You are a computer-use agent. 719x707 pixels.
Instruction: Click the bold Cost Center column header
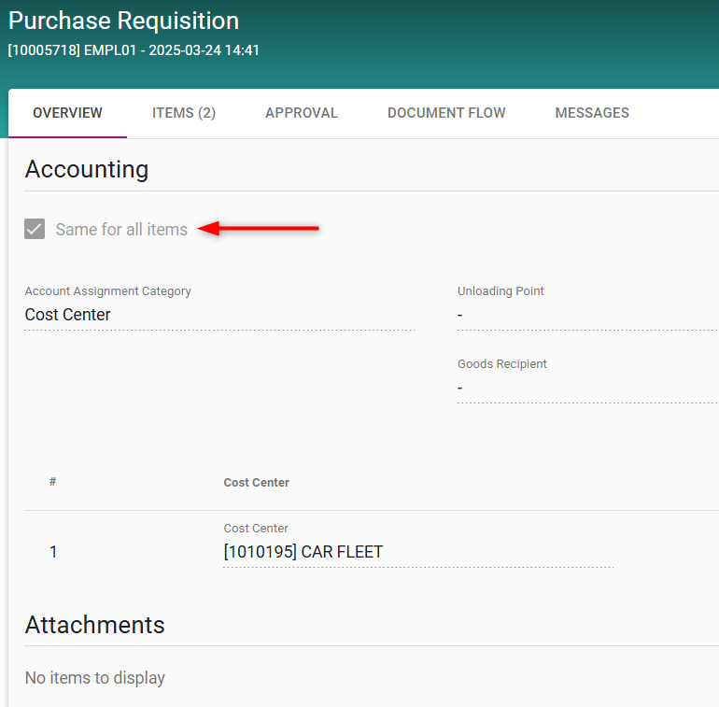pos(257,482)
